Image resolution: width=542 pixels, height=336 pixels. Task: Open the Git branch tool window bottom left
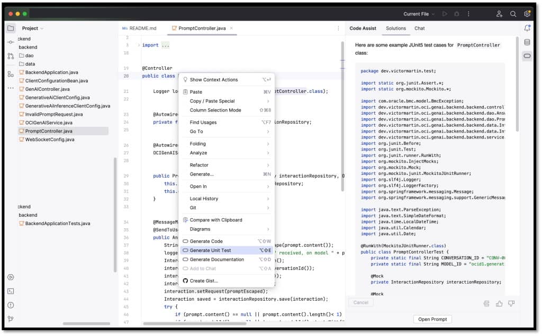11,319
